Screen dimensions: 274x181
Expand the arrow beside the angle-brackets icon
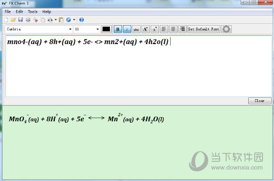[56, 20]
